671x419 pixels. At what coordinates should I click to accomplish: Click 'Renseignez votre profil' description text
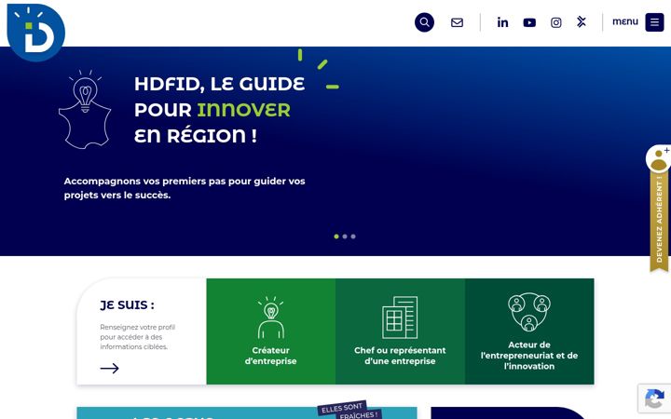tap(137, 337)
